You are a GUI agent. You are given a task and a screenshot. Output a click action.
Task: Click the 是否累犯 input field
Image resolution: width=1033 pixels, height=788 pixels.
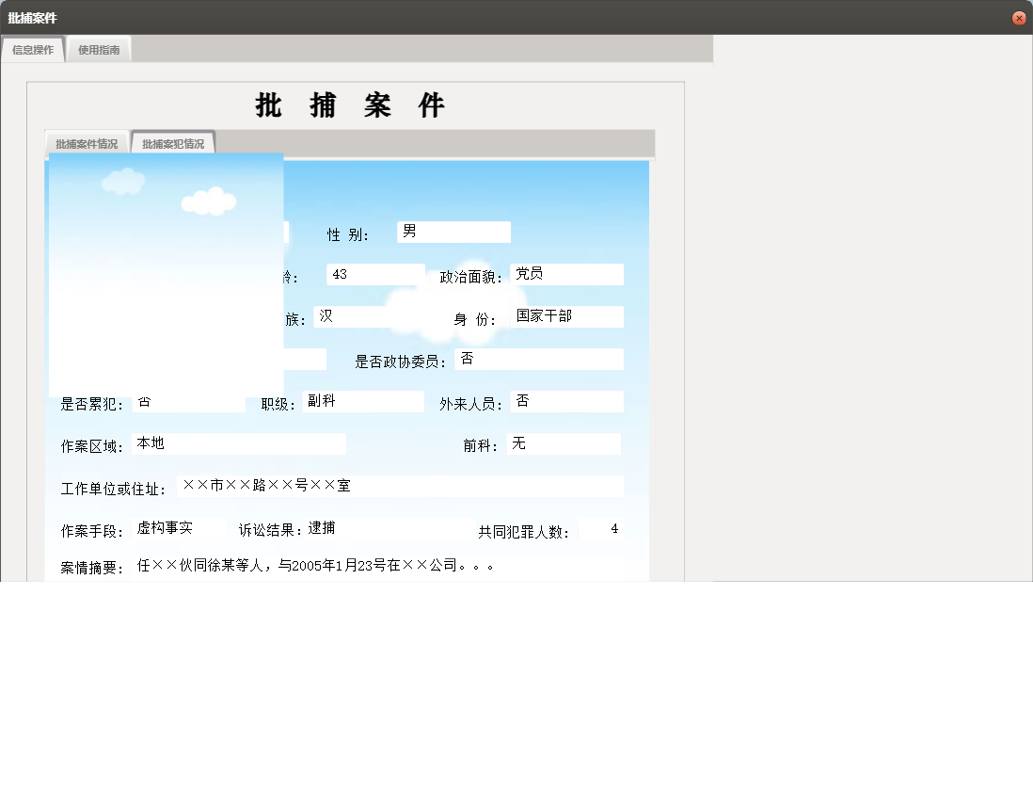point(188,402)
